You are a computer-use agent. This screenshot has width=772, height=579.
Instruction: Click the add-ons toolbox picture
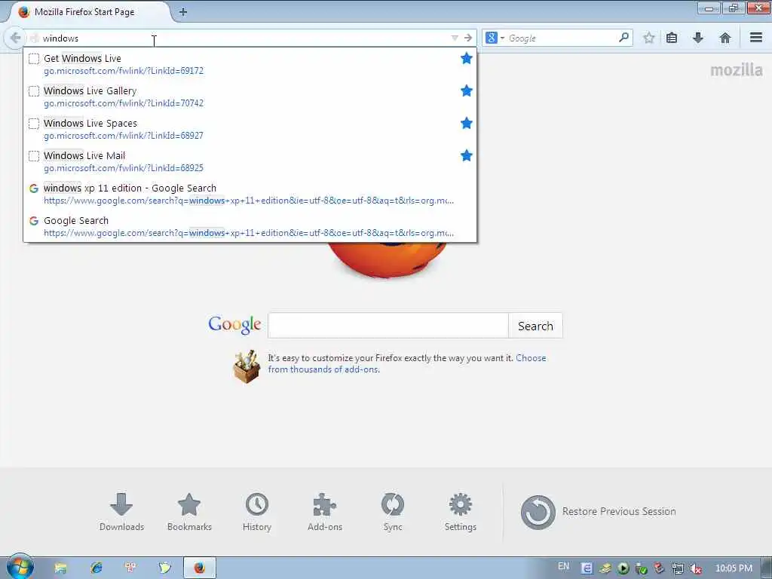click(x=247, y=366)
